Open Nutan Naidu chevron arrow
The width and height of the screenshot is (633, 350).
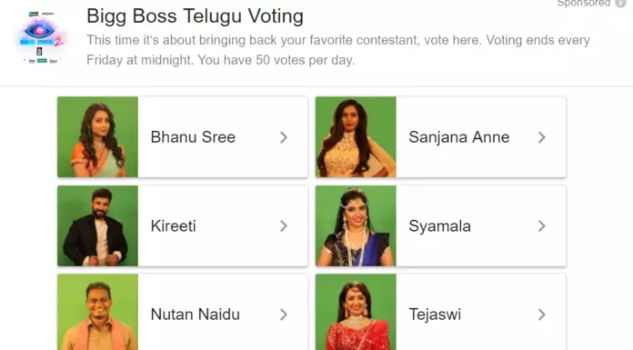(284, 315)
